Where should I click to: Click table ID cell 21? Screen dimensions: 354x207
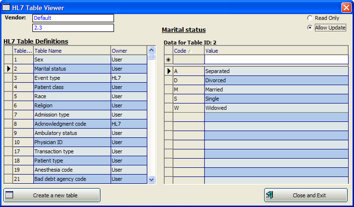[x=23, y=179]
